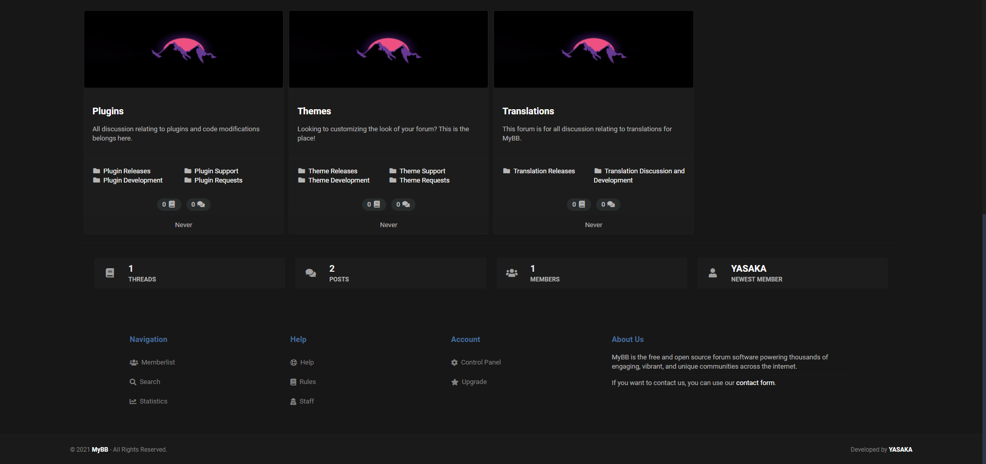Click the Upgrade star icon
The width and height of the screenshot is (986, 464).
click(x=454, y=382)
